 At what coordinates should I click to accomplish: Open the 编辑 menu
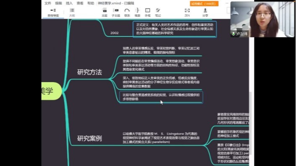point(58,3)
